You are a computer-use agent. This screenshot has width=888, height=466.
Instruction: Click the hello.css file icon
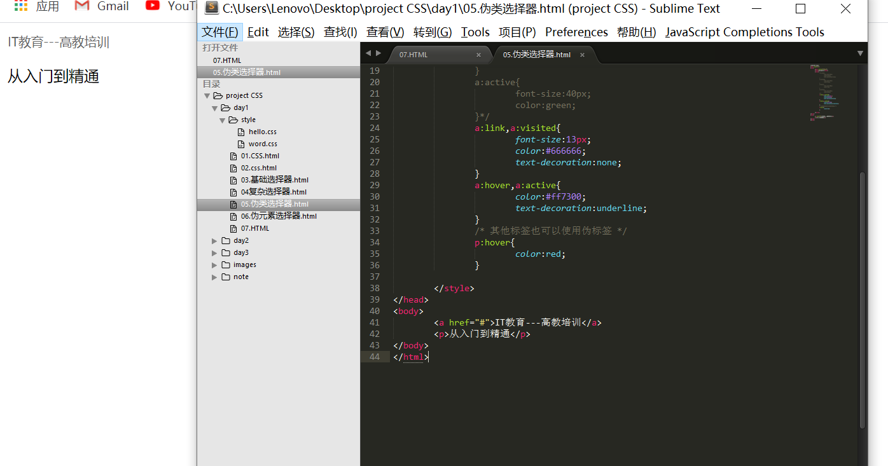(241, 132)
